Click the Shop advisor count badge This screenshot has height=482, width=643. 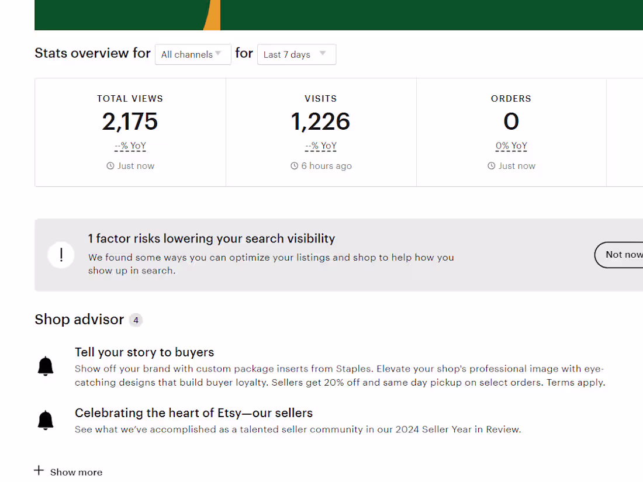click(136, 320)
